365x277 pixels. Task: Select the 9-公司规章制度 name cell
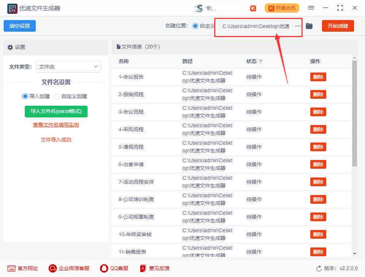point(136,217)
